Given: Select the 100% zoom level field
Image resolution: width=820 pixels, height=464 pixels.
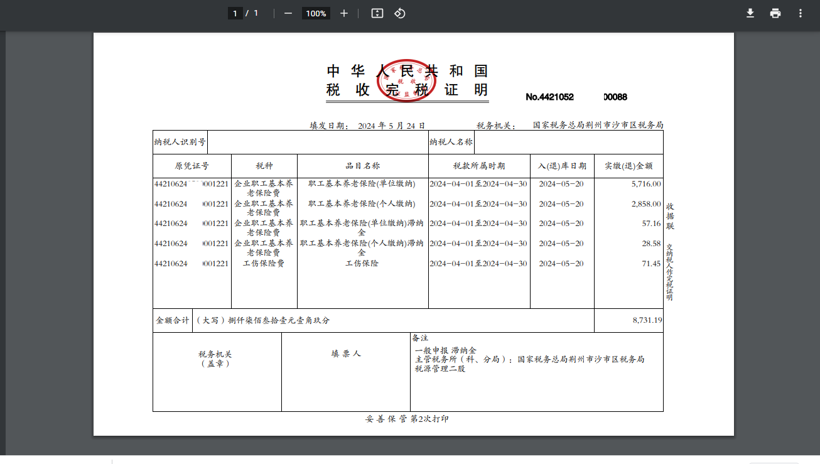Looking at the screenshot, I should 316,13.
